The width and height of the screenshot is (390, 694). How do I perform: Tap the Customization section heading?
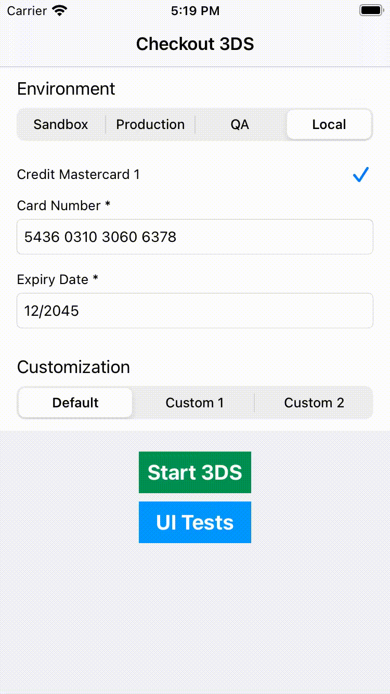(73, 367)
